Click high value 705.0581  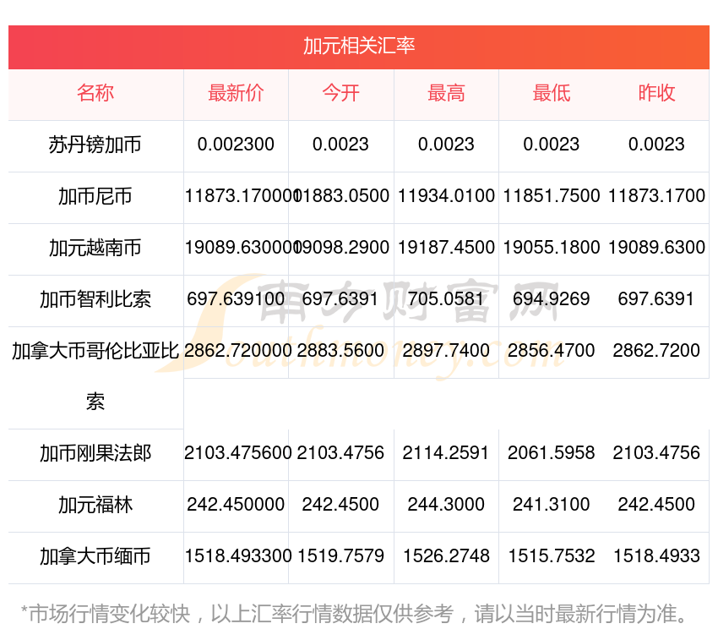point(446,299)
